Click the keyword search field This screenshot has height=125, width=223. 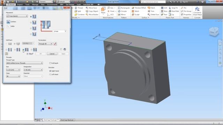(x=153, y=2)
